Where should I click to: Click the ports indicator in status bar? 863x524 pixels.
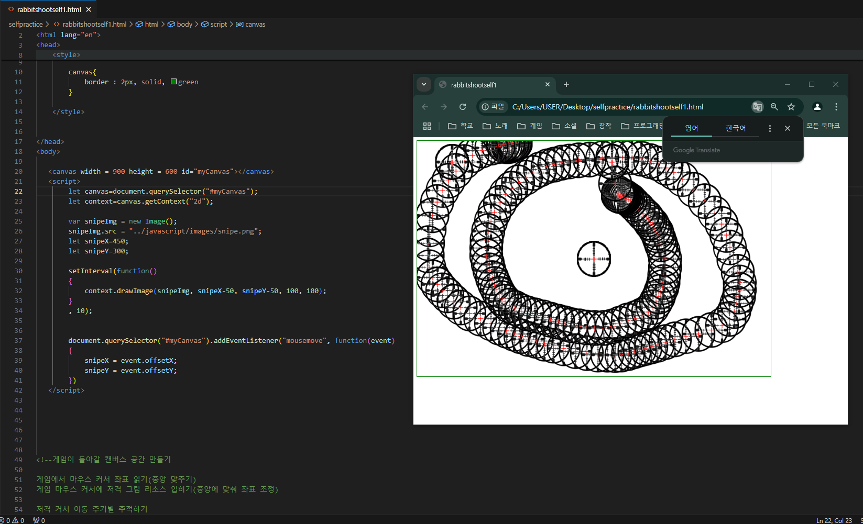(x=39, y=520)
